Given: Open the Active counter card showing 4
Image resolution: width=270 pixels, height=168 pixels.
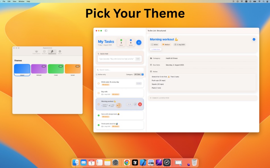Looking at the screenshot, I should point(131,42).
